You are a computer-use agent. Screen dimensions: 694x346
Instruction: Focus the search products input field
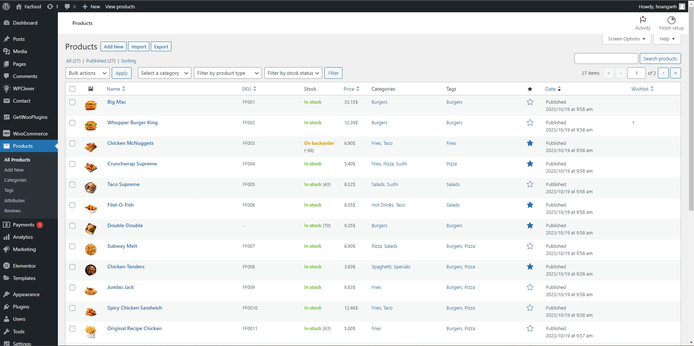[x=606, y=59]
